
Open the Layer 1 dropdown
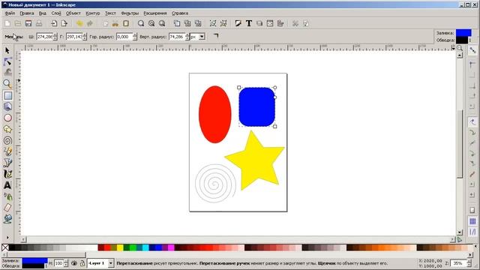tap(111, 263)
